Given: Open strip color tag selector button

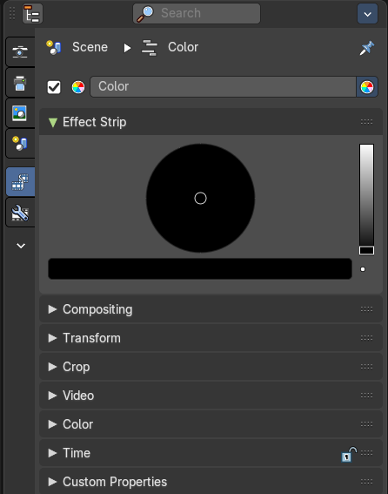Looking at the screenshot, I should [367, 87].
